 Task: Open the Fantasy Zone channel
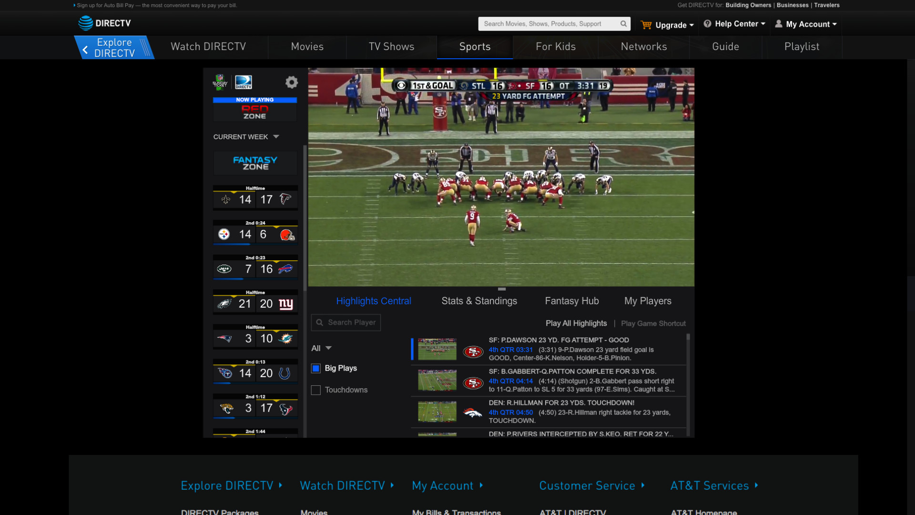255,163
